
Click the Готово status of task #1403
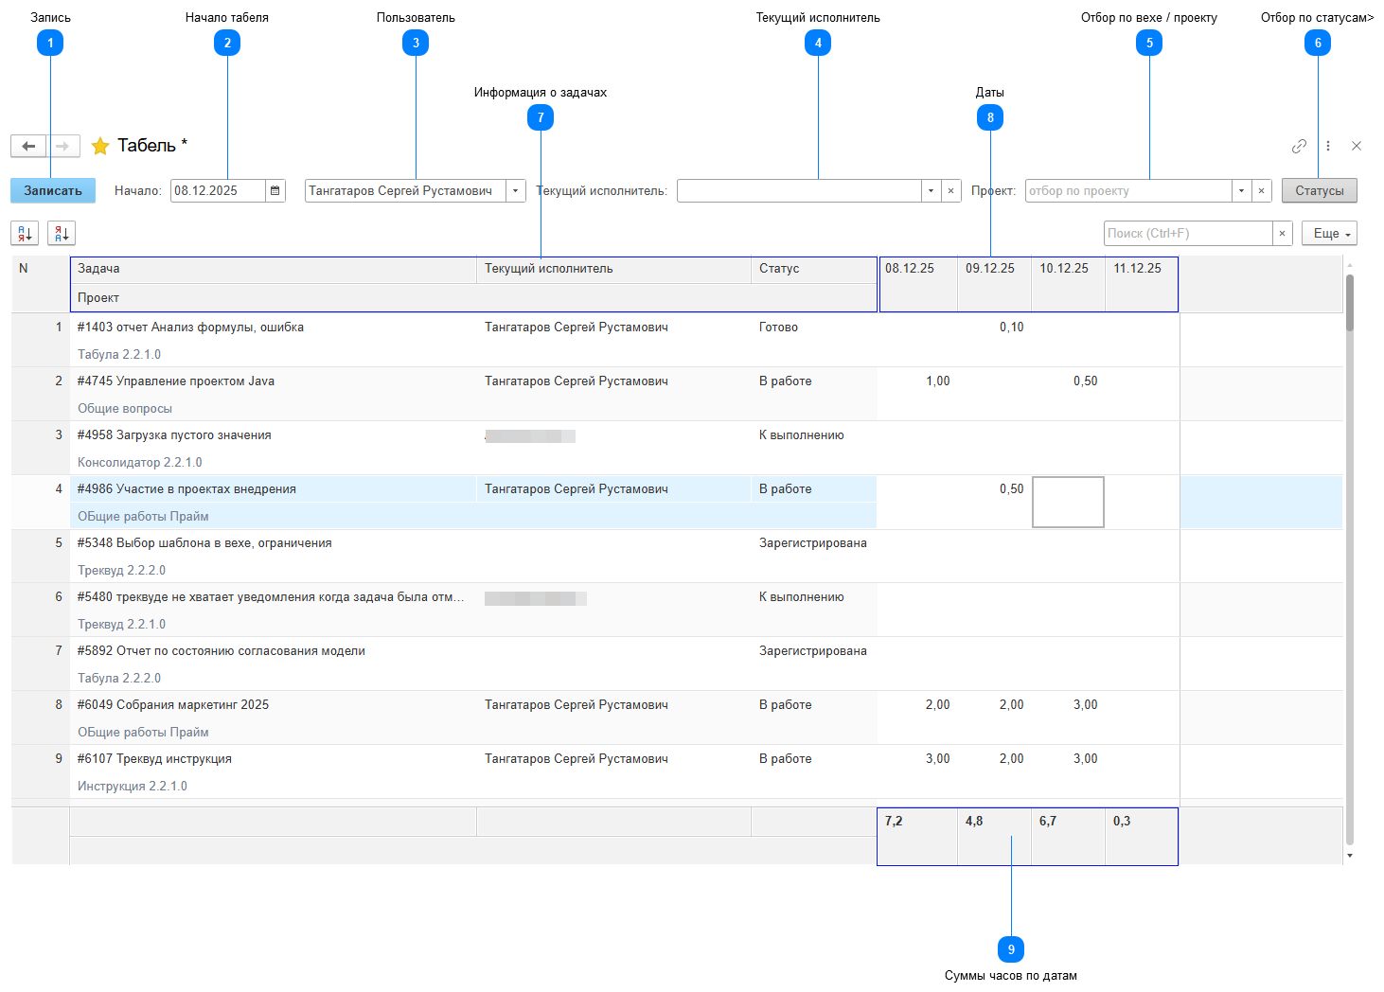click(x=778, y=328)
